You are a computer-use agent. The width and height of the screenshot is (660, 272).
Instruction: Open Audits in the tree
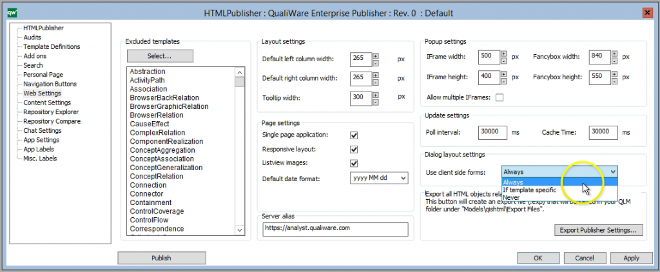(x=32, y=37)
